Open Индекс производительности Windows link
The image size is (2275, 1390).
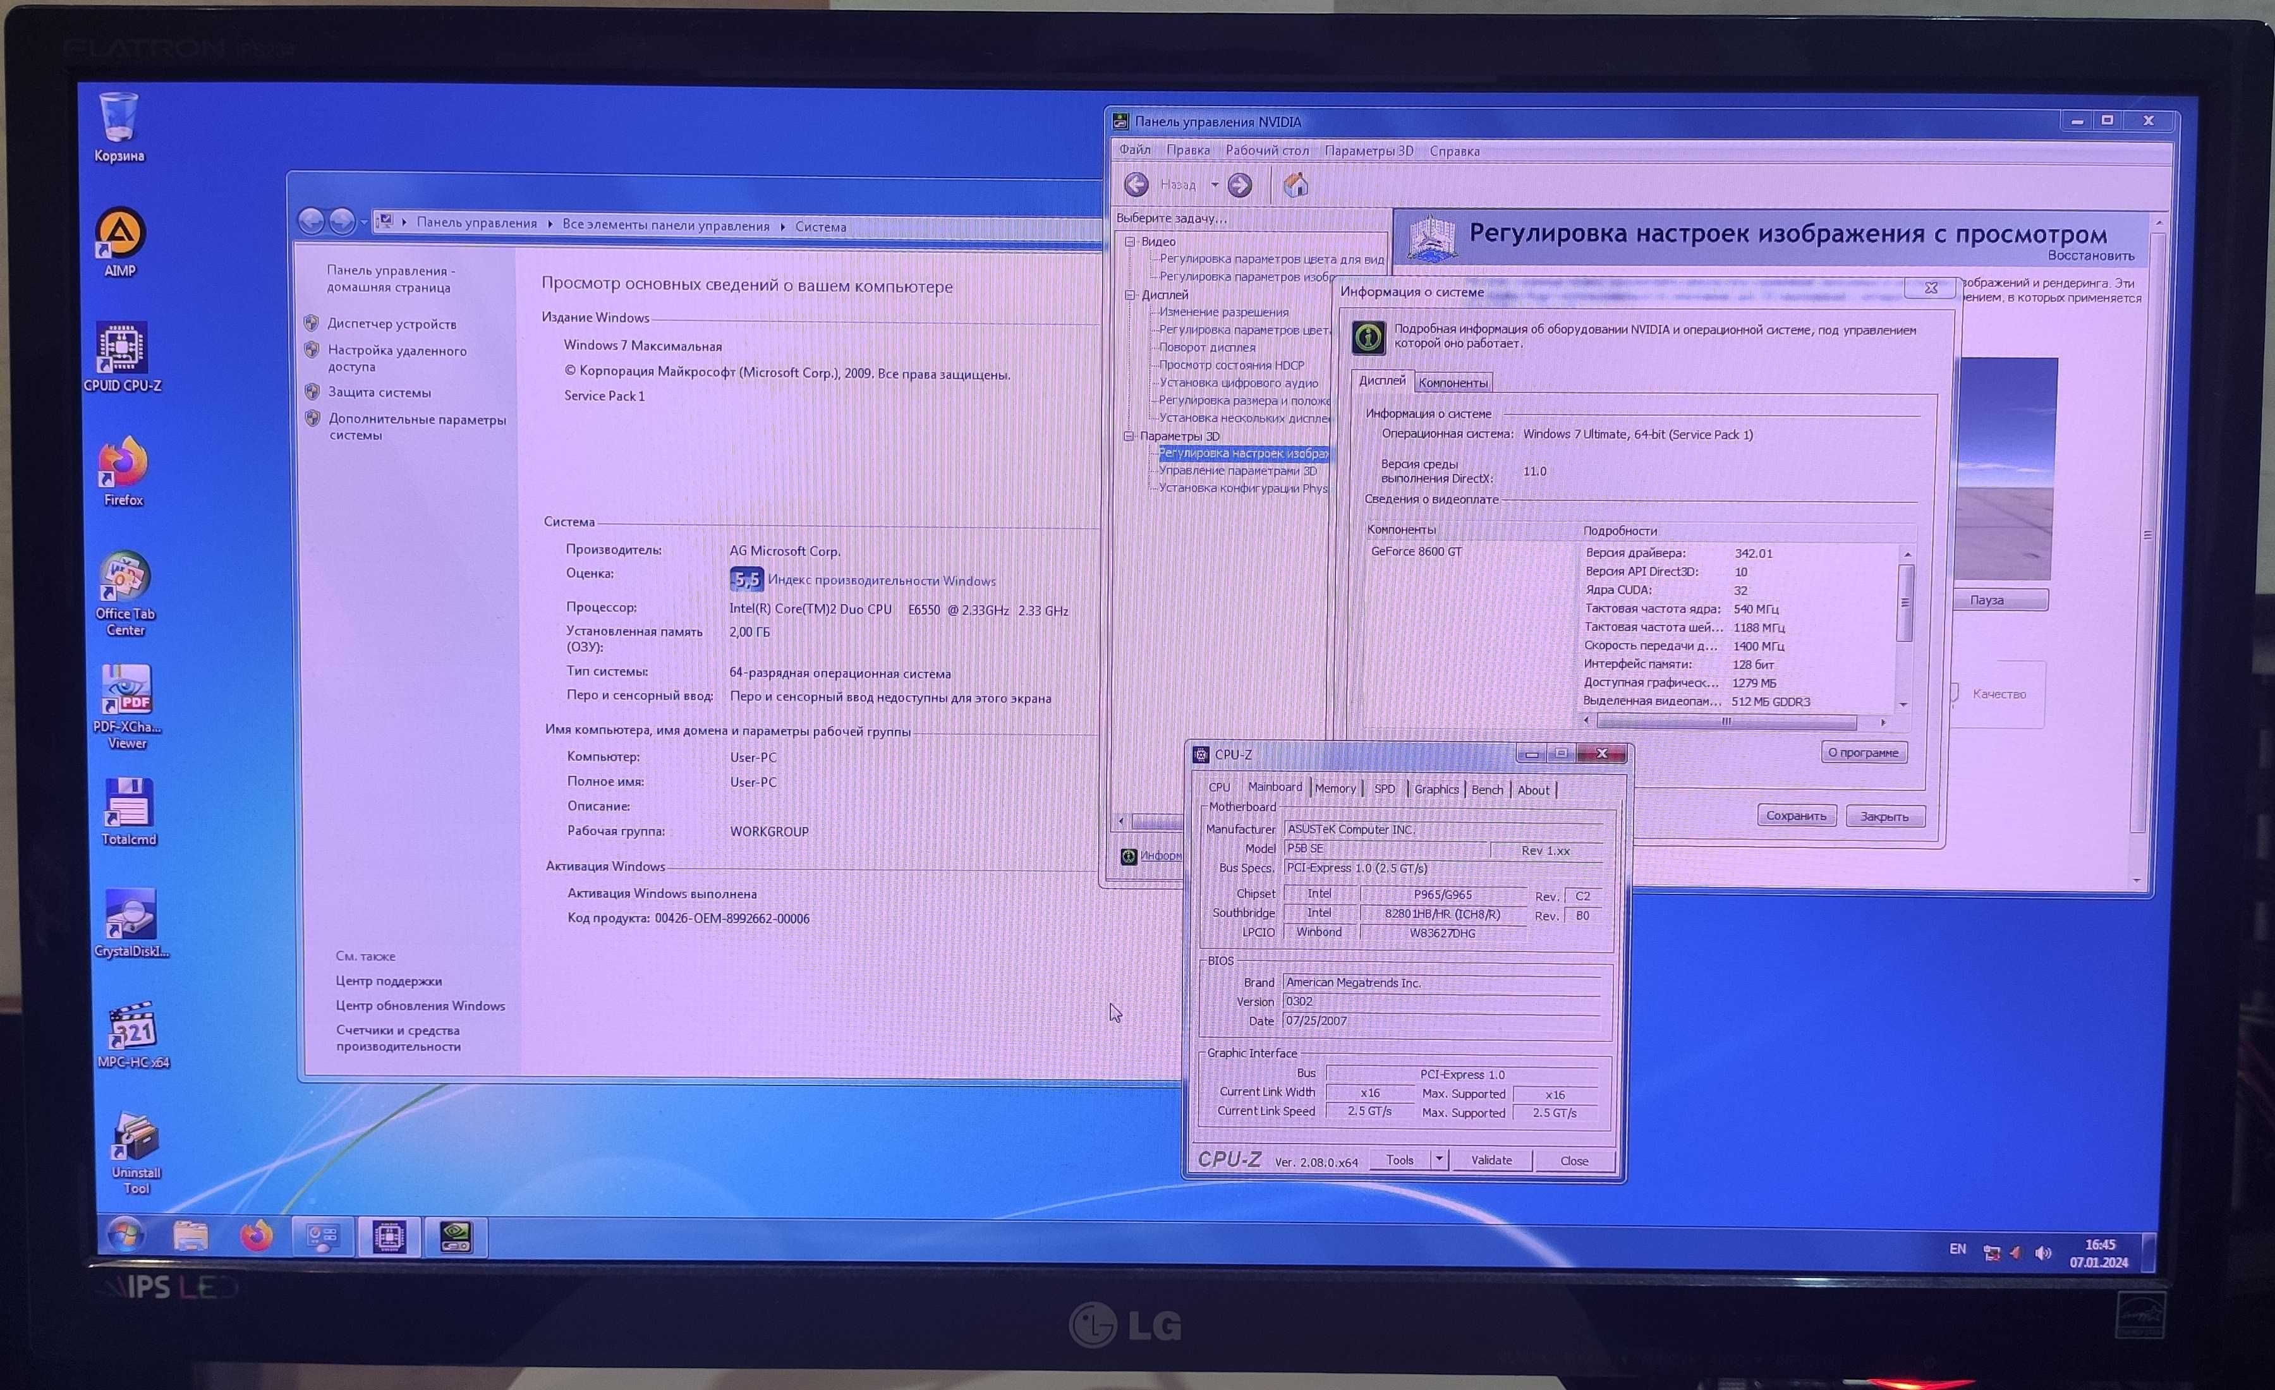tap(882, 581)
